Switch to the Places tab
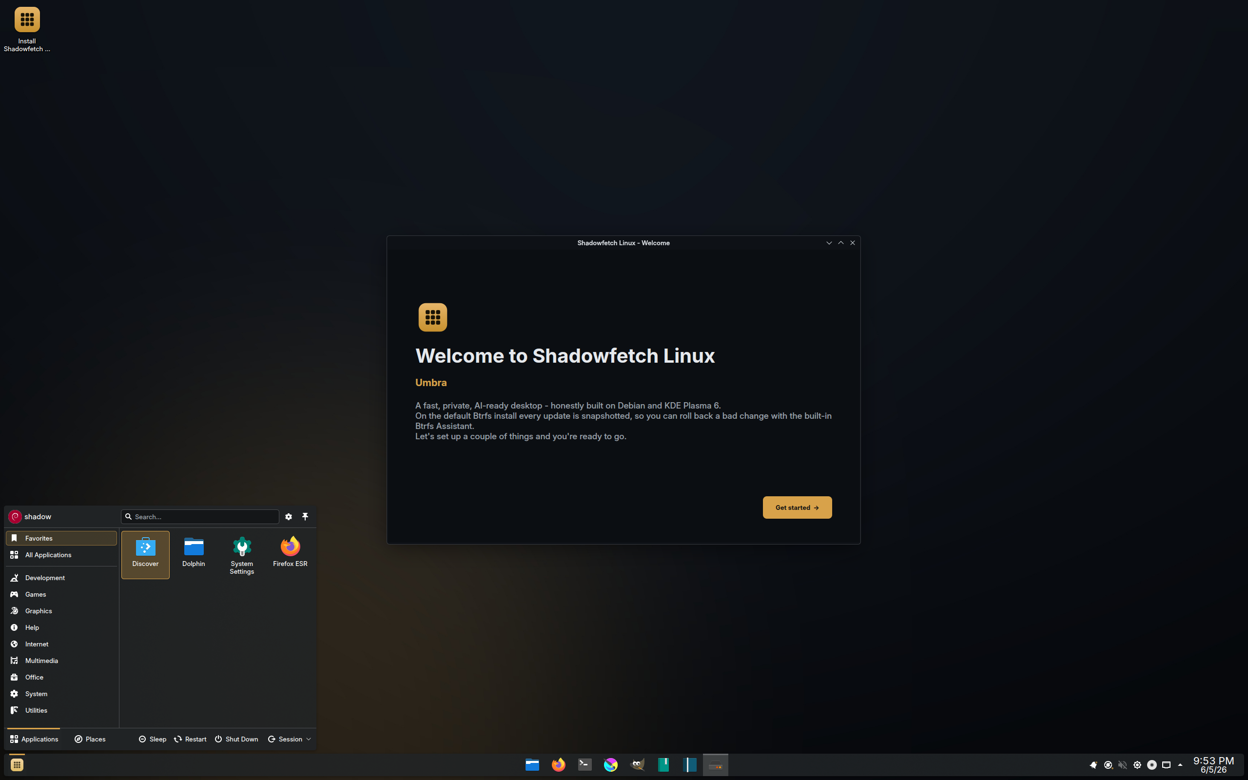 pos(90,739)
